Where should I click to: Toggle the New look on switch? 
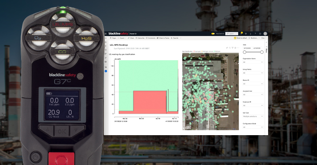point(213,34)
